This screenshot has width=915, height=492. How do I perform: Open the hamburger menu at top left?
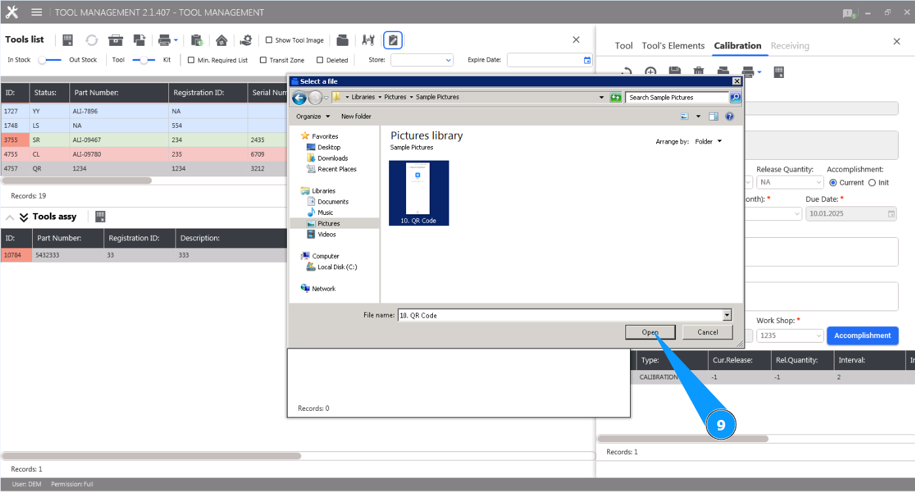tap(37, 12)
